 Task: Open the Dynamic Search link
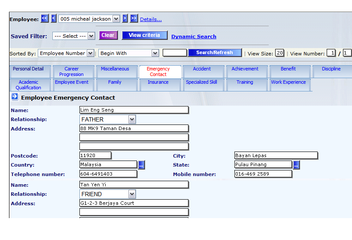tap(194, 36)
